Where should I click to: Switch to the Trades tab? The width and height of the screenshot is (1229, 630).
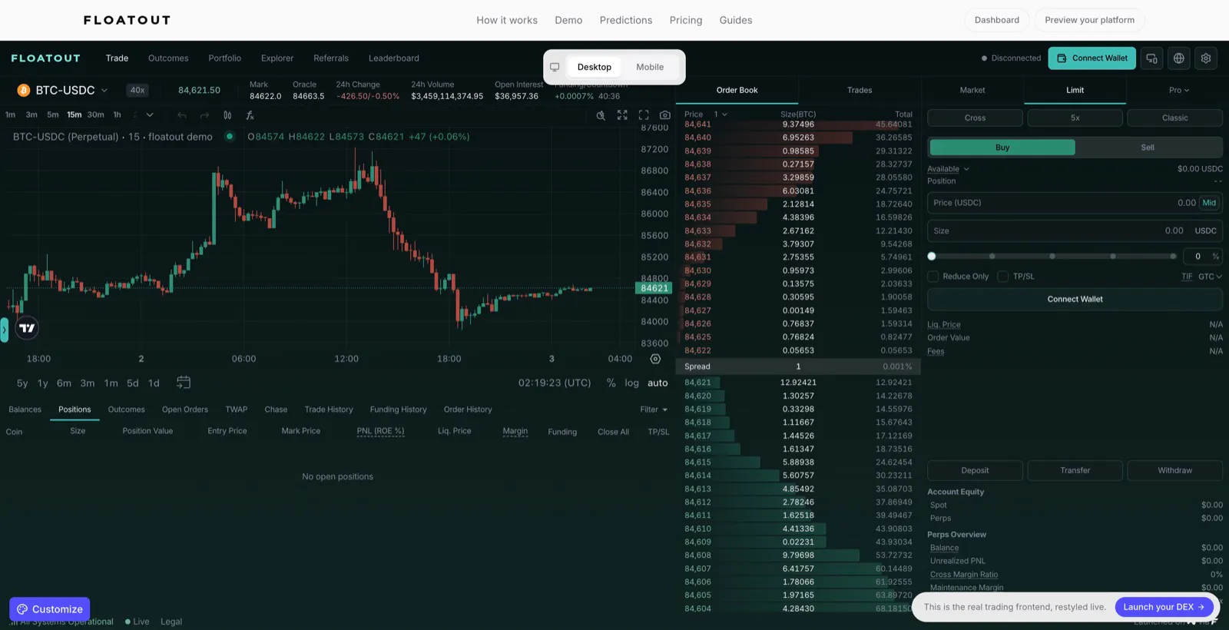coord(860,90)
